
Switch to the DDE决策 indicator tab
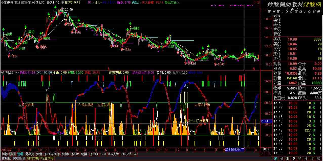pyautogui.click(x=113, y=154)
